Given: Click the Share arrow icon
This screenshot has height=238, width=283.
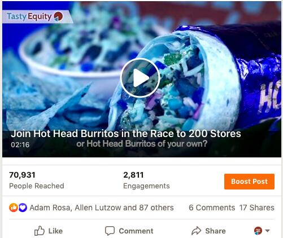Looking at the screenshot, I should pyautogui.click(x=197, y=231).
